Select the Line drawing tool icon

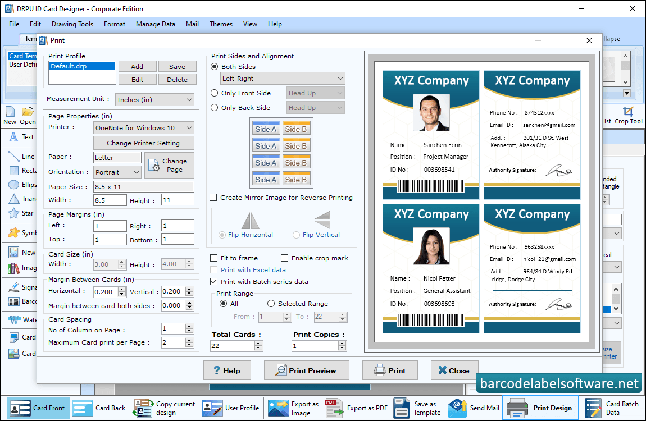[x=14, y=157]
